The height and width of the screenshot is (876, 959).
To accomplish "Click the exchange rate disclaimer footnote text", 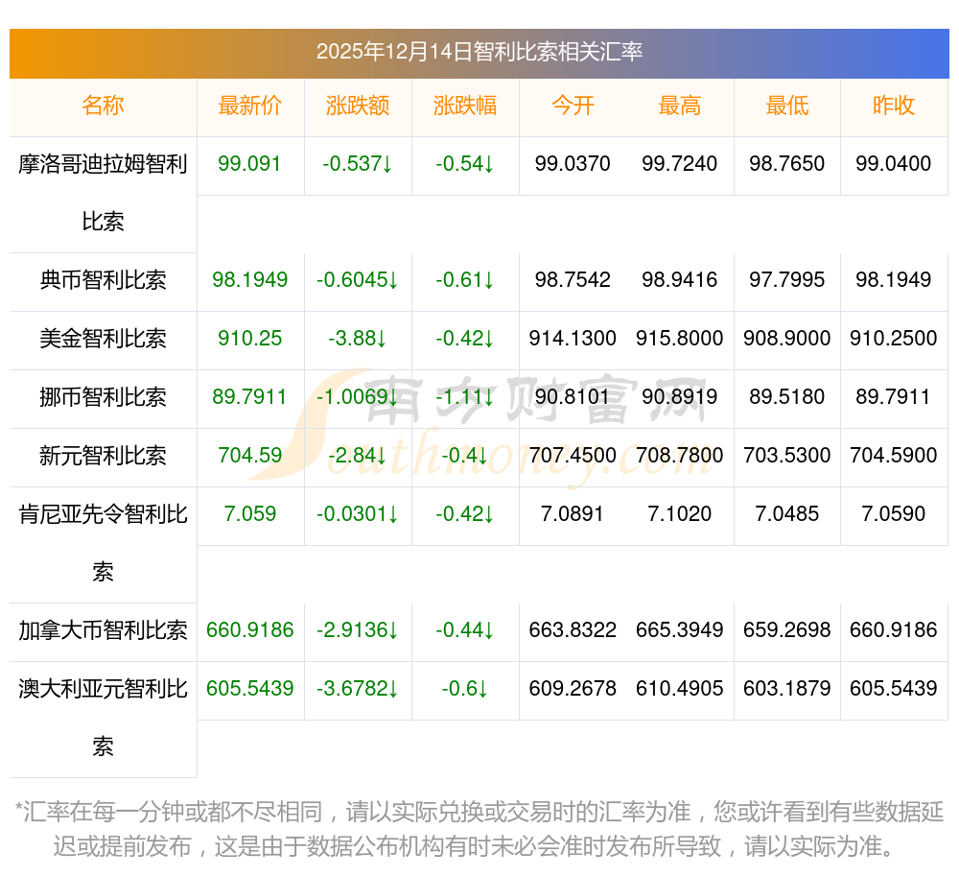I will 479,829.
